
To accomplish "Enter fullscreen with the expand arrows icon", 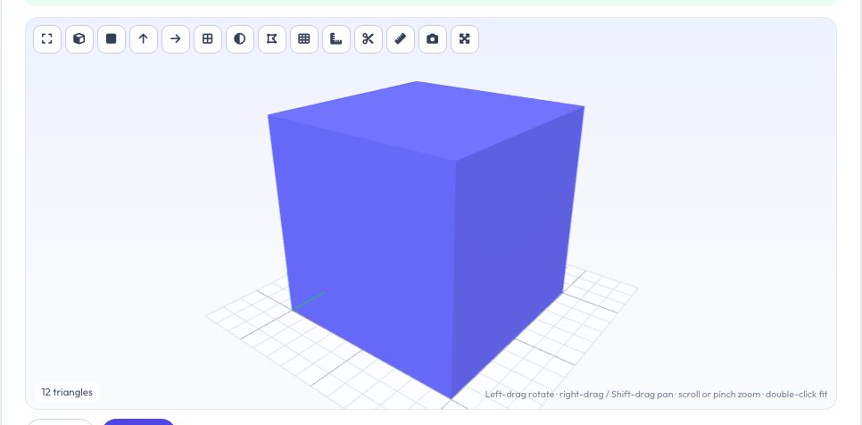I will click(465, 39).
